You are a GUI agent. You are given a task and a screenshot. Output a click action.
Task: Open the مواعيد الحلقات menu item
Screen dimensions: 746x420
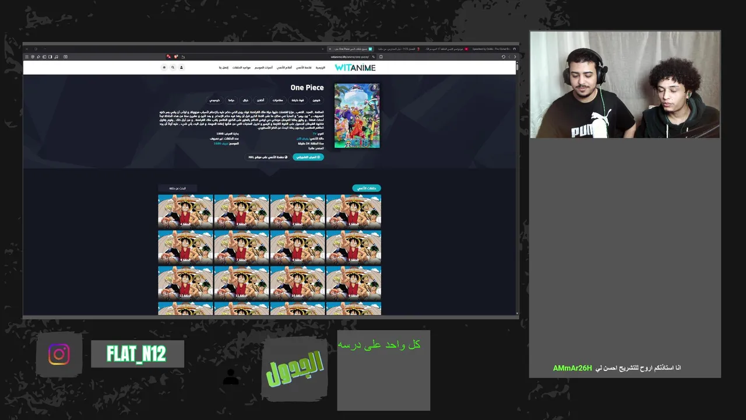coord(241,68)
